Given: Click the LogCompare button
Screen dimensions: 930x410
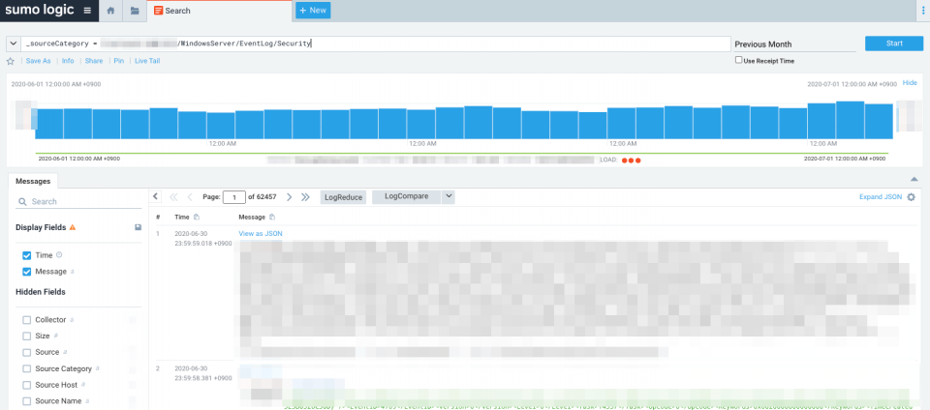Looking at the screenshot, I should click(x=407, y=197).
